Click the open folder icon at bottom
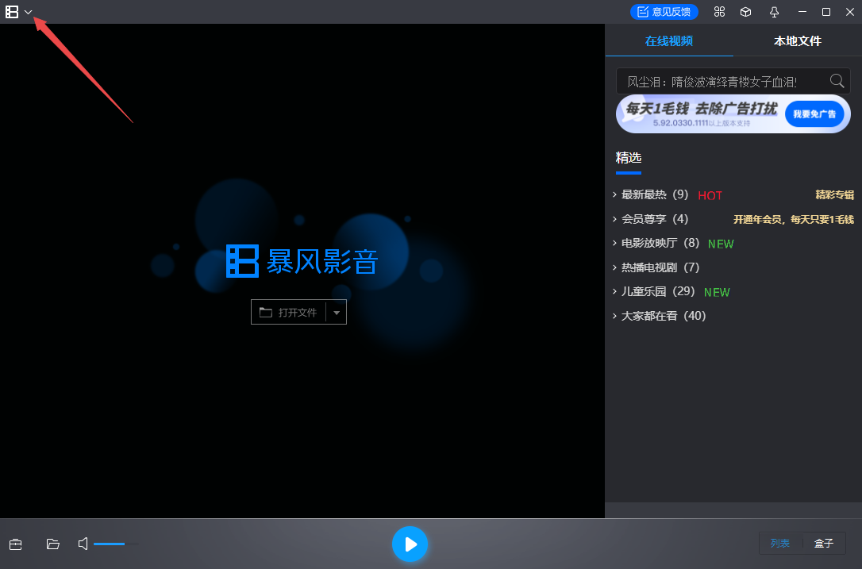Screen dimensions: 862x569 click(52, 544)
